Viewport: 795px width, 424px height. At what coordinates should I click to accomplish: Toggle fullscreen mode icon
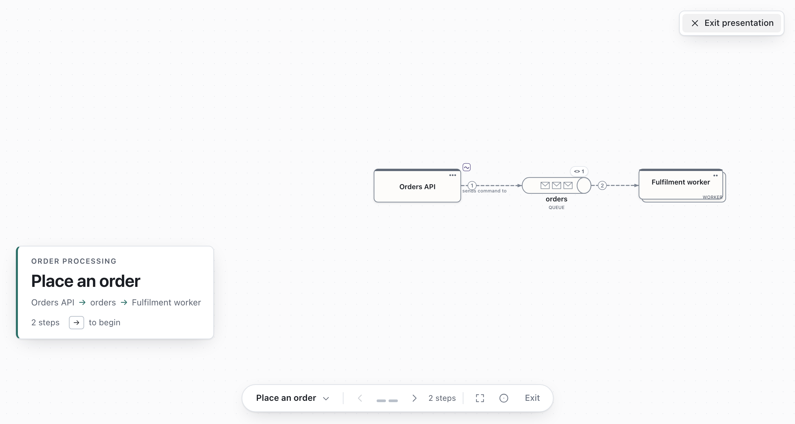click(480, 398)
